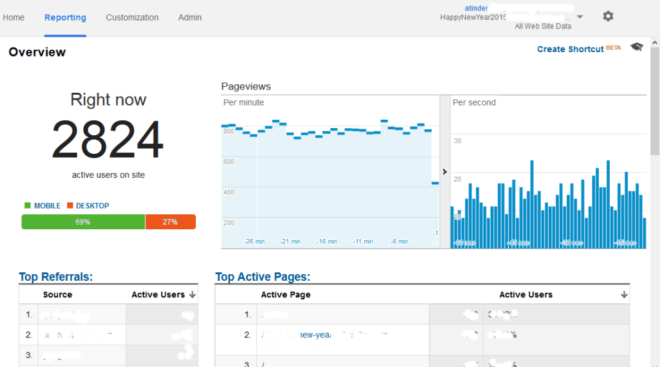The image size is (660, 367).
Task: Open the settings gear icon
Action: click(608, 16)
